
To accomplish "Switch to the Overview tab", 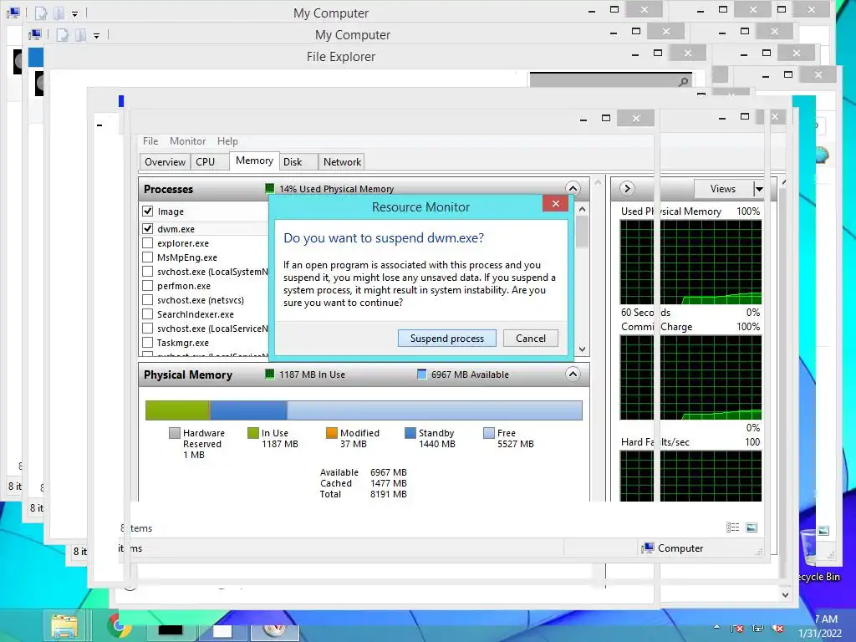I will tap(165, 161).
